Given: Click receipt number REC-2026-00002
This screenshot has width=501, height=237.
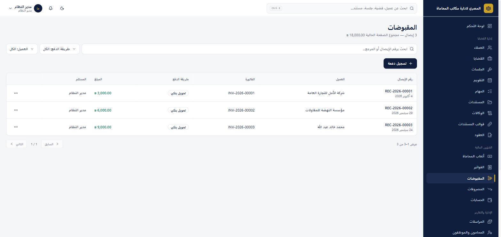Looking at the screenshot, I should point(398,108).
